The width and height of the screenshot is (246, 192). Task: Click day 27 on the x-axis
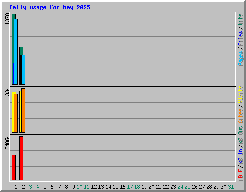pyautogui.click(x=202, y=187)
